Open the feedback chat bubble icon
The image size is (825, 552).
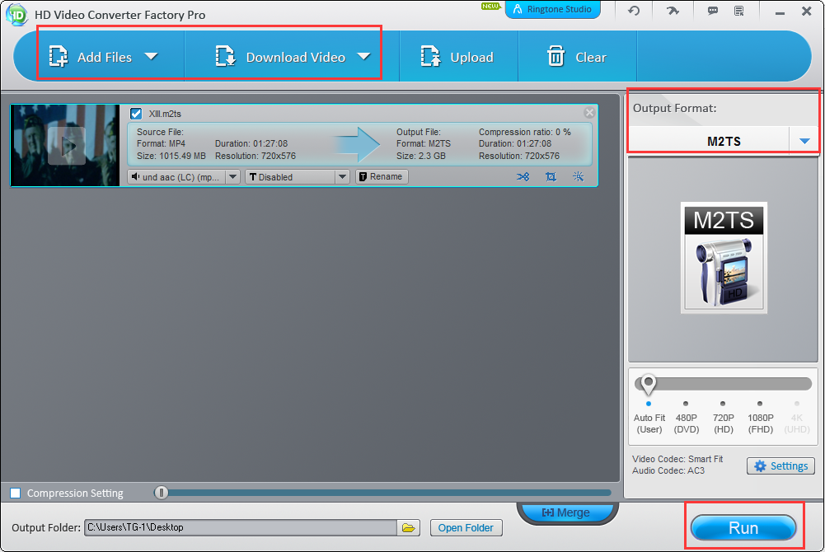[x=713, y=11]
